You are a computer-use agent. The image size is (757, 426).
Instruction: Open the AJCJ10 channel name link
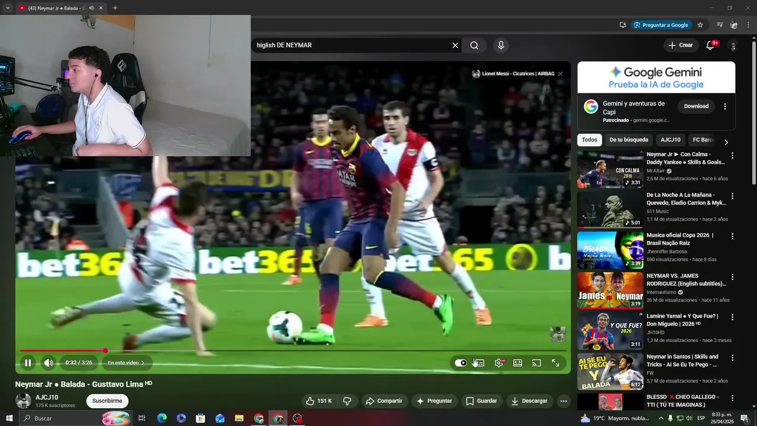(47, 398)
